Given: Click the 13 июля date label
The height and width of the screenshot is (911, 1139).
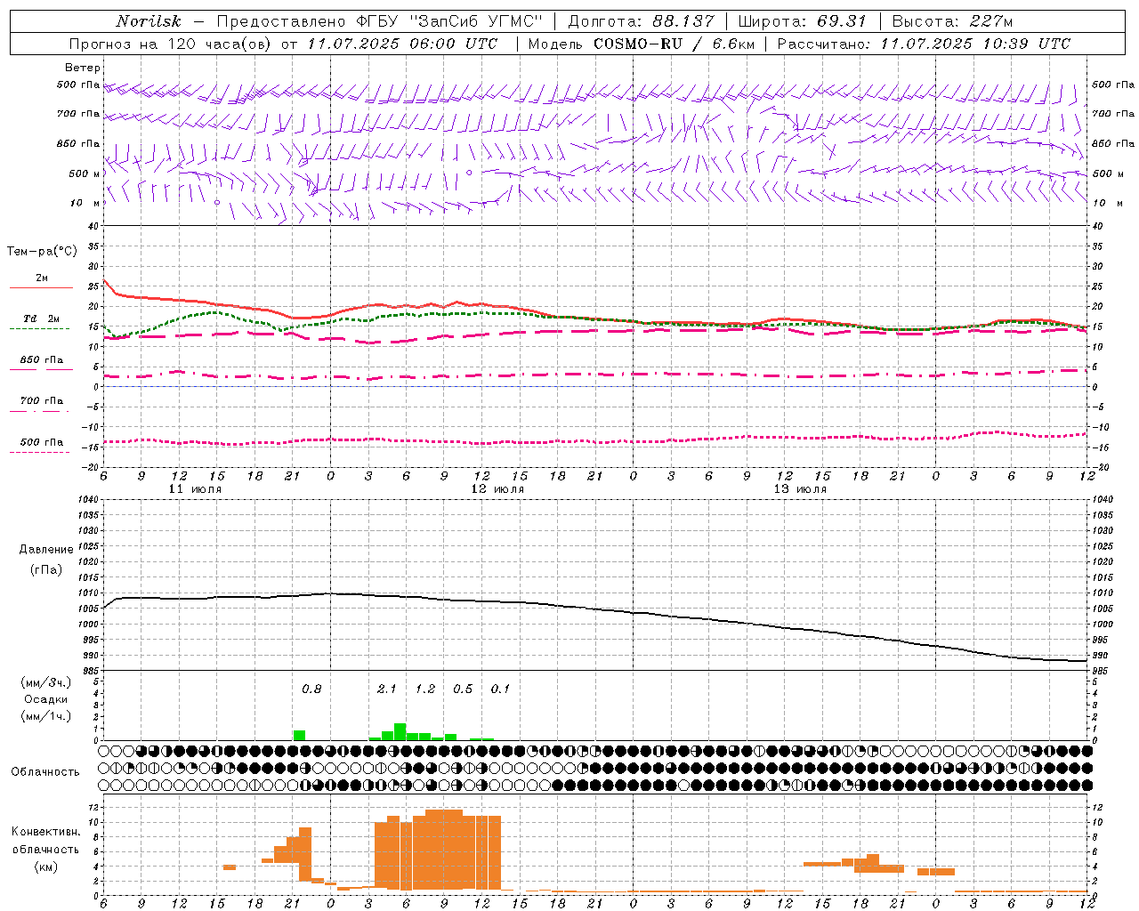Looking at the screenshot, I should (x=800, y=489).
